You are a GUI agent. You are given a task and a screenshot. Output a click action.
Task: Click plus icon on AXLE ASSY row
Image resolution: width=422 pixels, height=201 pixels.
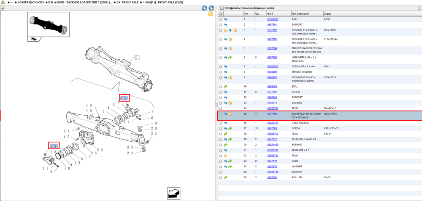coord(221,19)
